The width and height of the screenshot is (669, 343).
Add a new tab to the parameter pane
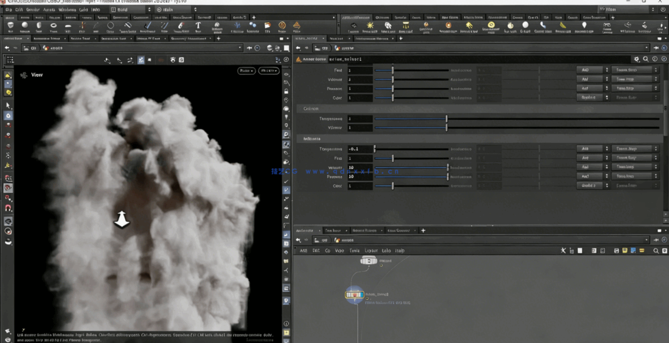pyautogui.click(x=400, y=38)
